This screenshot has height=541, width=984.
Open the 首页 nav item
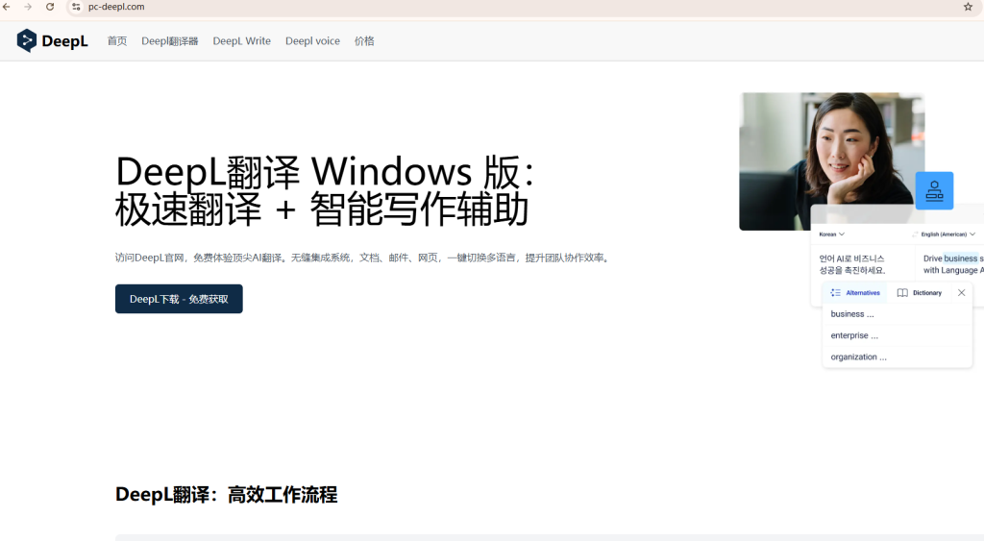[117, 41]
